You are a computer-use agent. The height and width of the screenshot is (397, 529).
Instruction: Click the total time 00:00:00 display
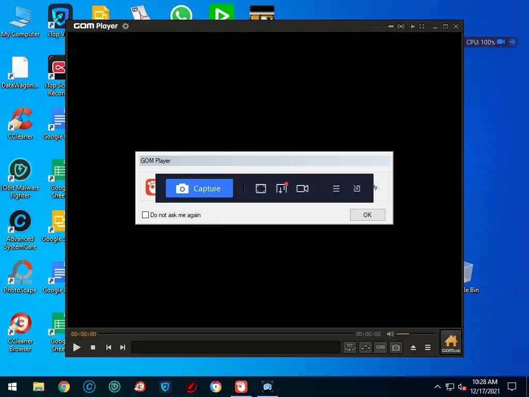point(368,334)
